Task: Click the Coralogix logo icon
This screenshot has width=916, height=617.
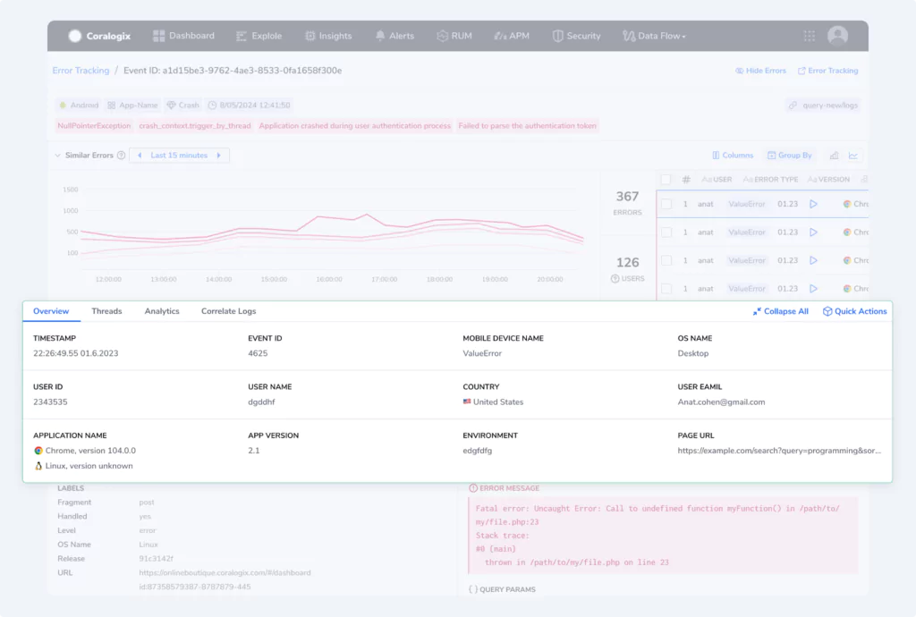Action: click(75, 36)
